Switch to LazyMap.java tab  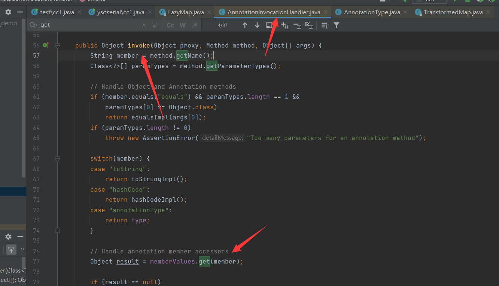pyautogui.click(x=186, y=12)
